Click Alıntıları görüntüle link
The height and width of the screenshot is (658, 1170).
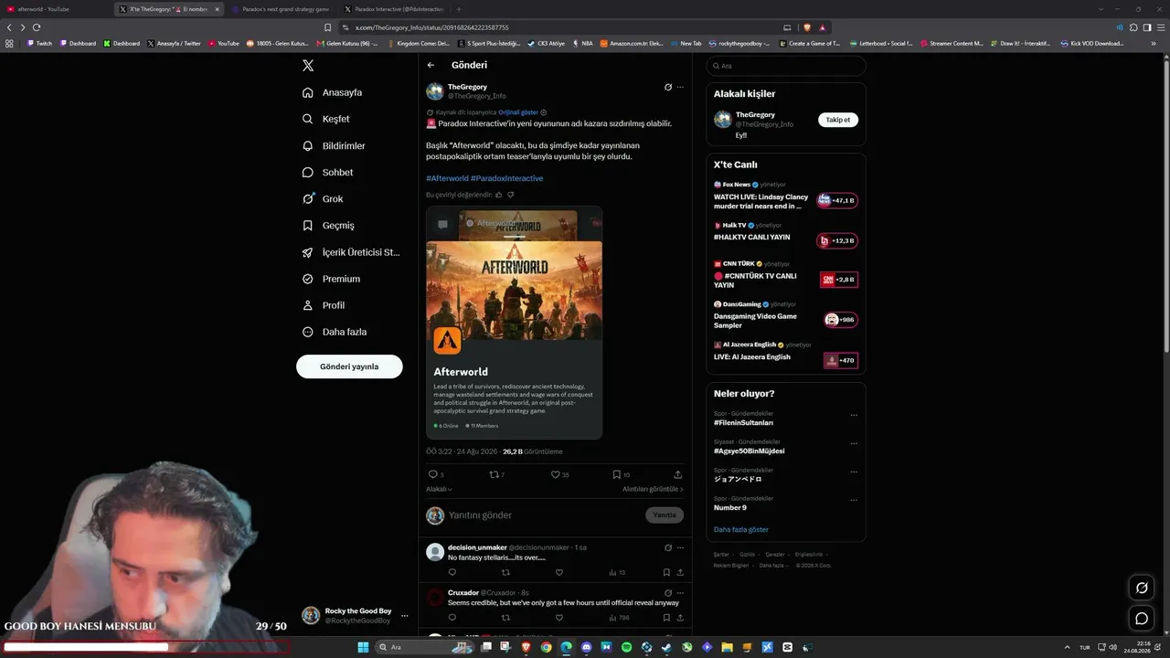click(653, 489)
